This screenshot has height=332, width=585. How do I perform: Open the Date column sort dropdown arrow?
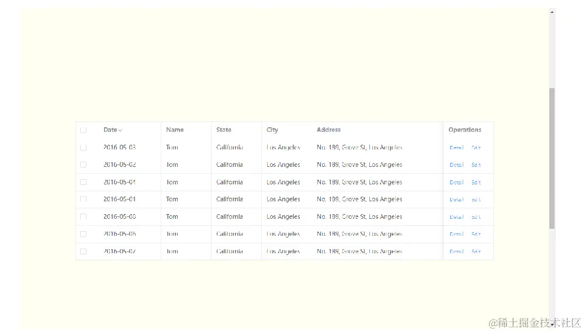click(120, 130)
